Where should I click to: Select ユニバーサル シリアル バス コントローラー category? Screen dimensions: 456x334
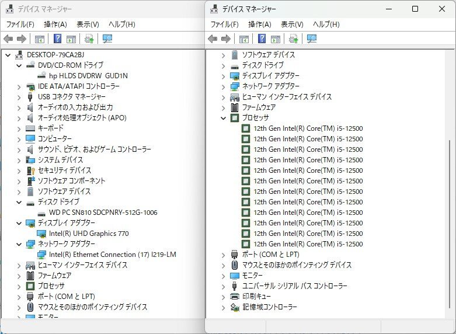295,286
